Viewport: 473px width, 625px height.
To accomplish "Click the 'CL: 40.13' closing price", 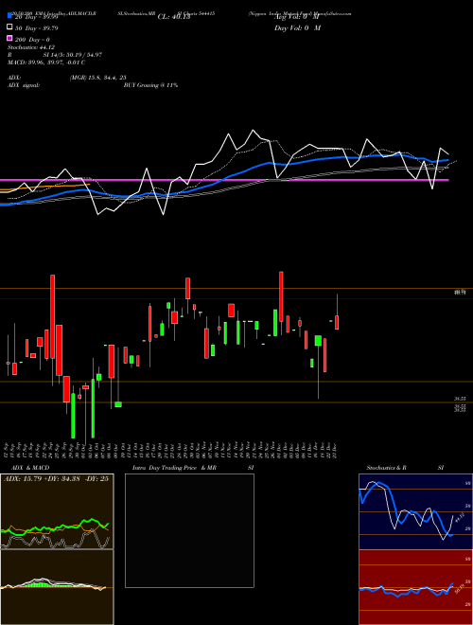I will click(x=174, y=17).
